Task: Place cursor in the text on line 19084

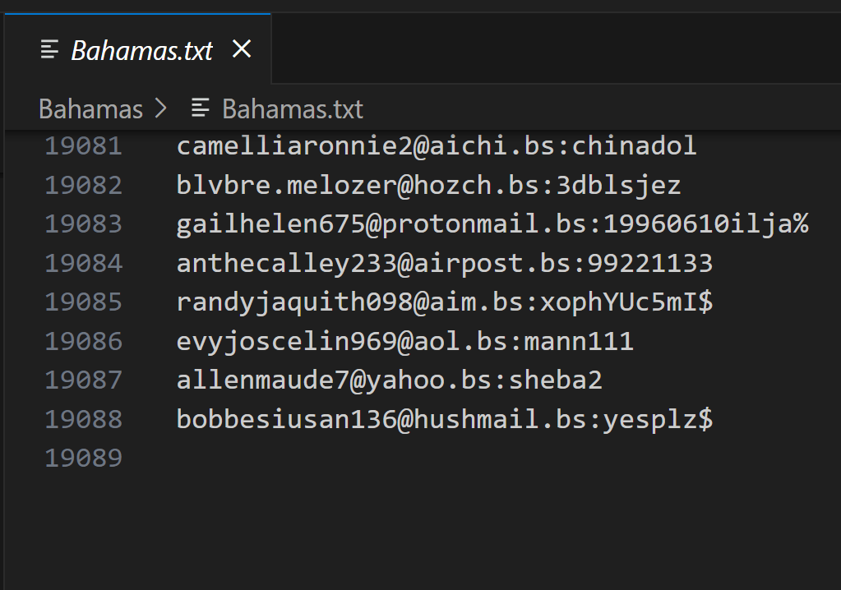Action: click(444, 264)
